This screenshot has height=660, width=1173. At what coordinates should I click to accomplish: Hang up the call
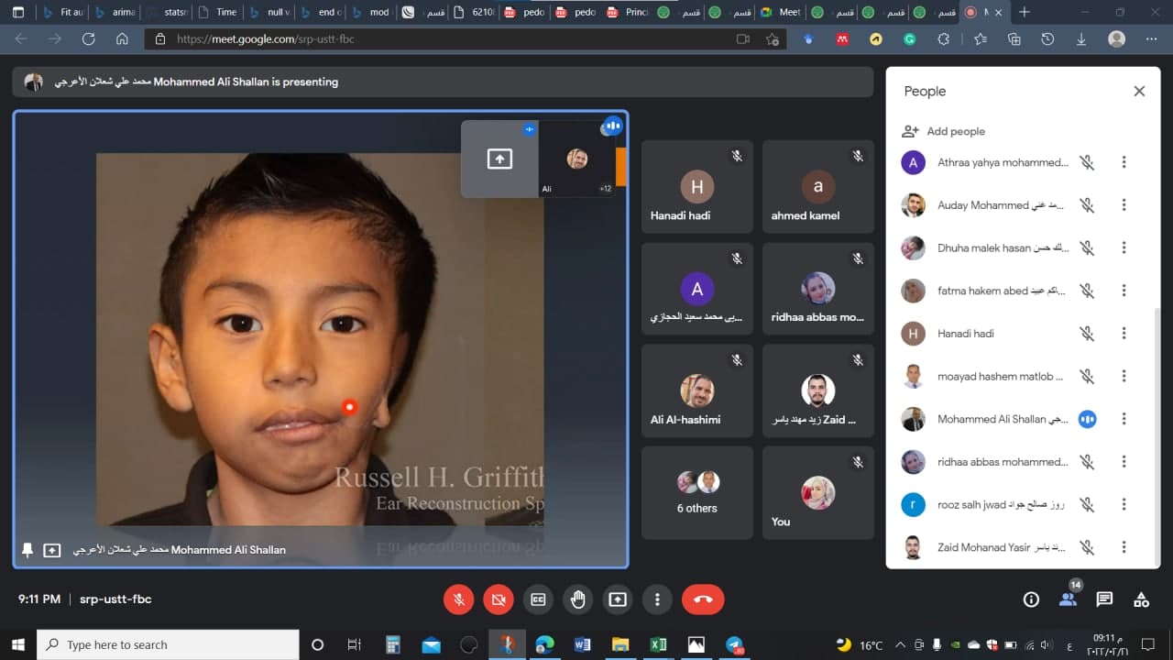click(703, 599)
